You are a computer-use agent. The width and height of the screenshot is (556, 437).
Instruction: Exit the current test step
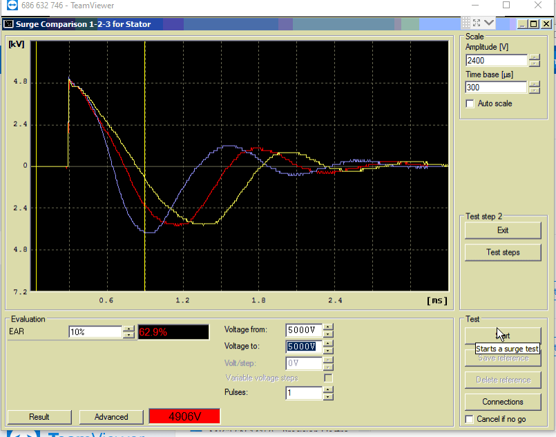502,230
